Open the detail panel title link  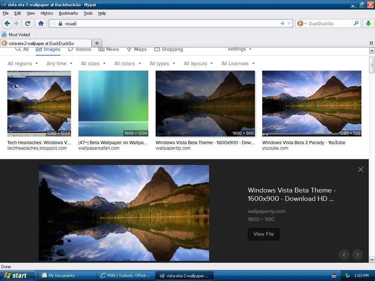click(292, 194)
